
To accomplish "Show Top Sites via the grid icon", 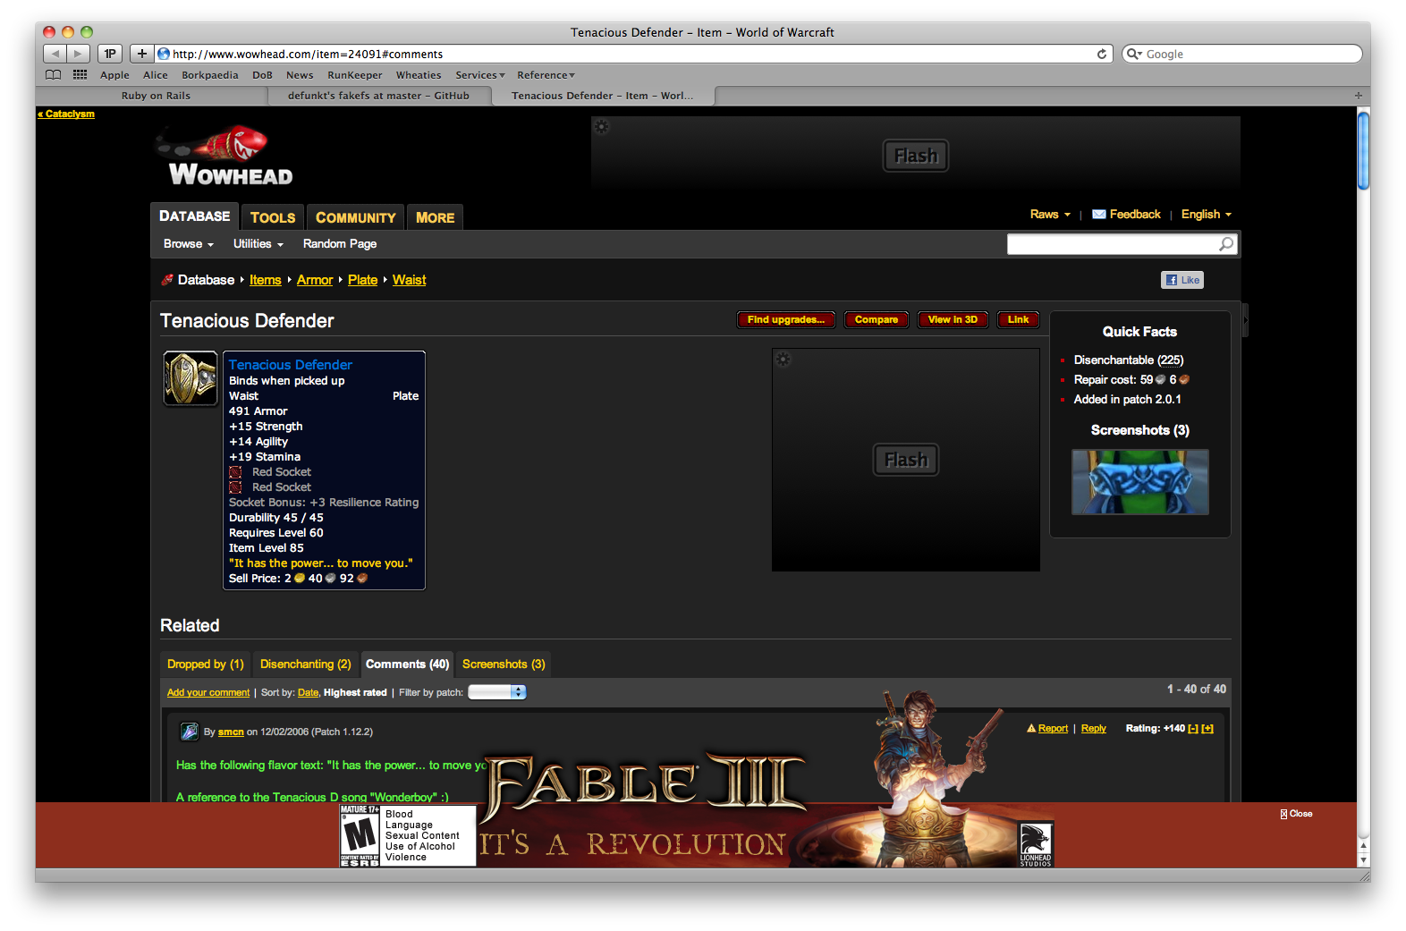I will [80, 75].
